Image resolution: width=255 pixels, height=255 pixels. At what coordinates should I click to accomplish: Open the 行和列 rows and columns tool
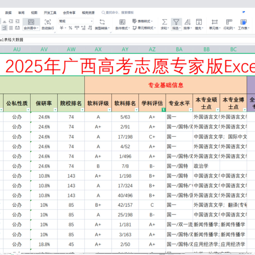[x=229, y=24]
